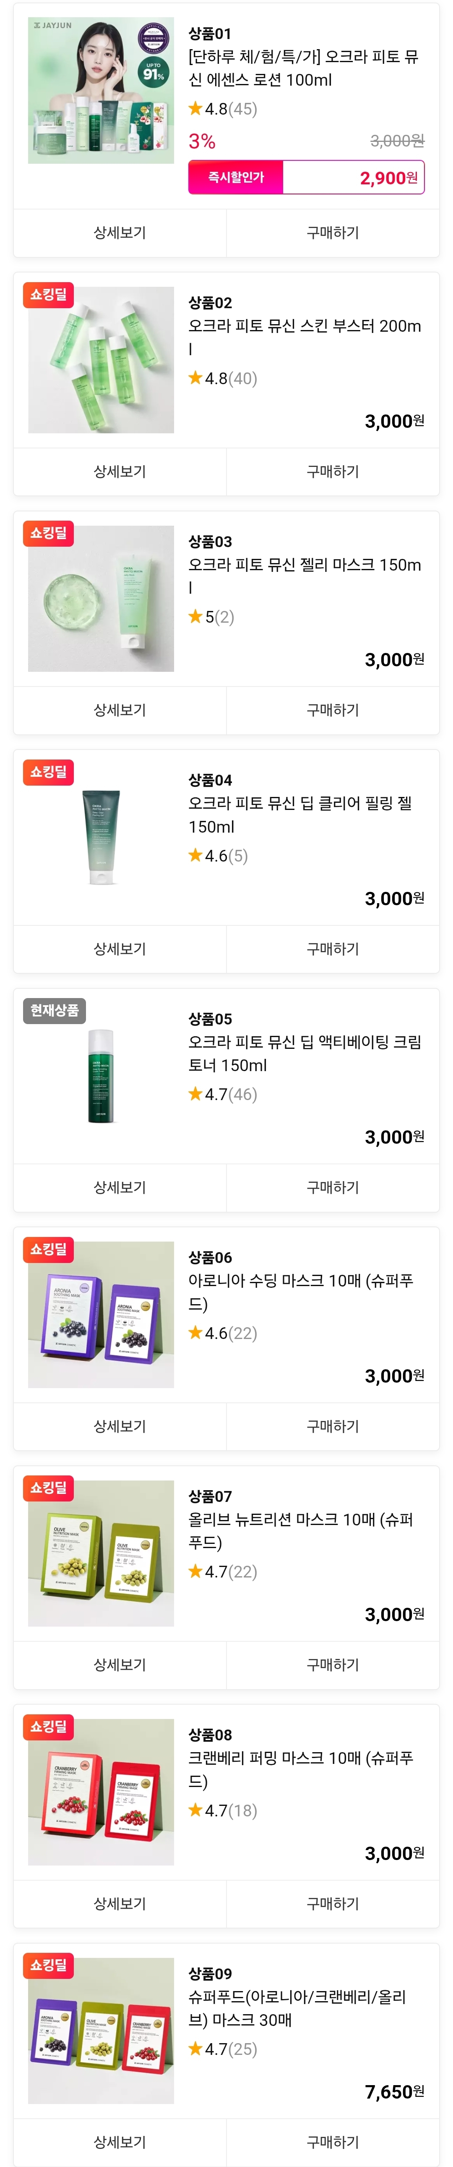Open 상세보기 for 상품02 skin booster
The height and width of the screenshot is (2167, 453).
(x=120, y=471)
